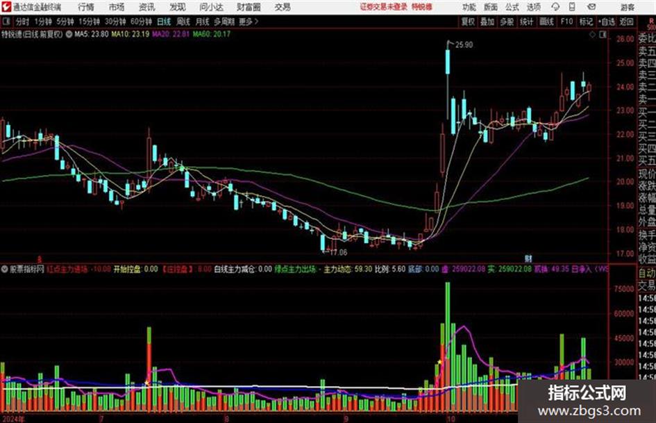Image resolution: width=656 pixels, height=423 pixels.
Task: Click the yellow star signal near October
Action: tap(439, 362)
